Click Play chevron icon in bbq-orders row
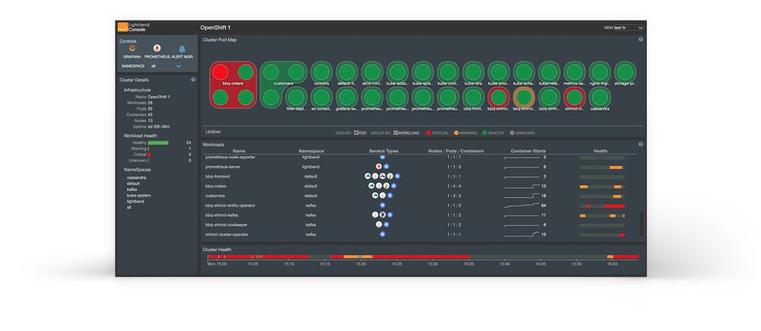 coord(387,186)
